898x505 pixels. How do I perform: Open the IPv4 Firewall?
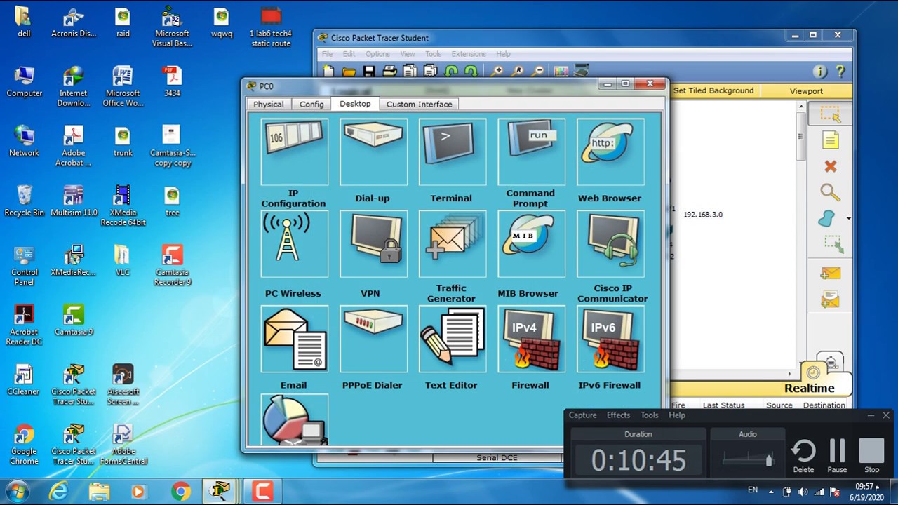pyautogui.click(x=531, y=339)
